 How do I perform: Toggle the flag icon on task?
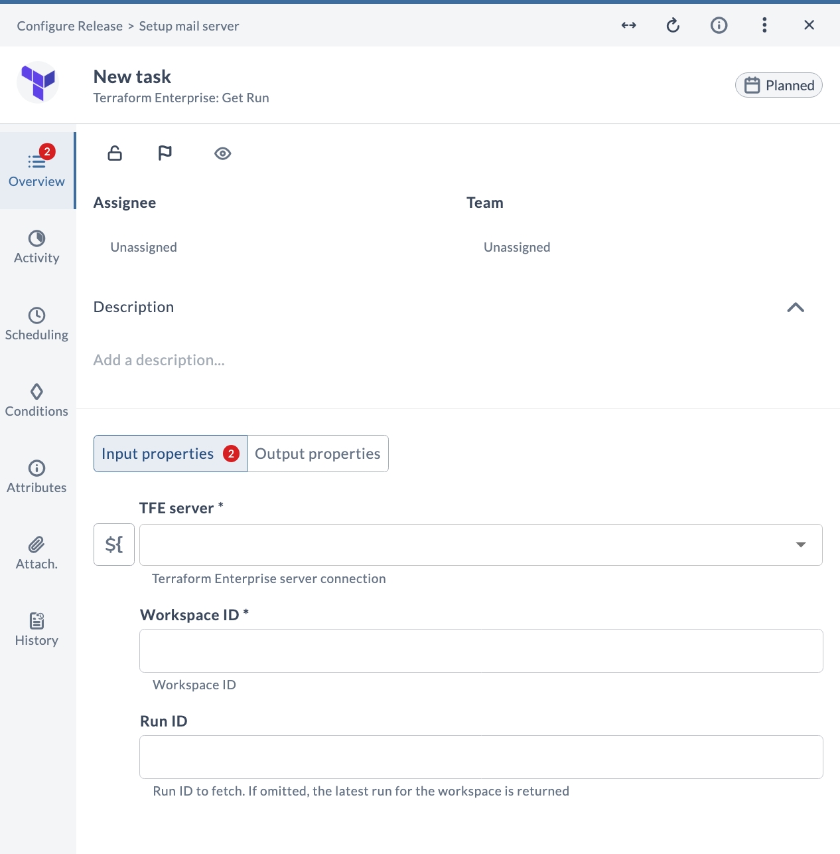165,153
